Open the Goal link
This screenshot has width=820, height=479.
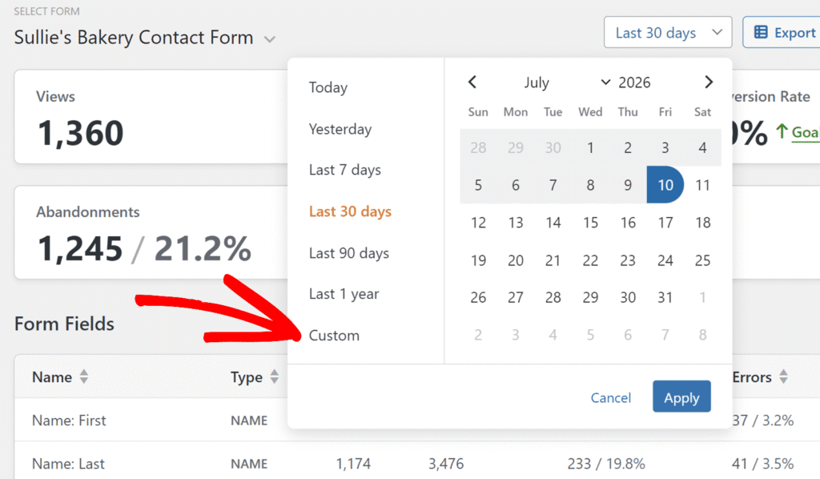805,132
